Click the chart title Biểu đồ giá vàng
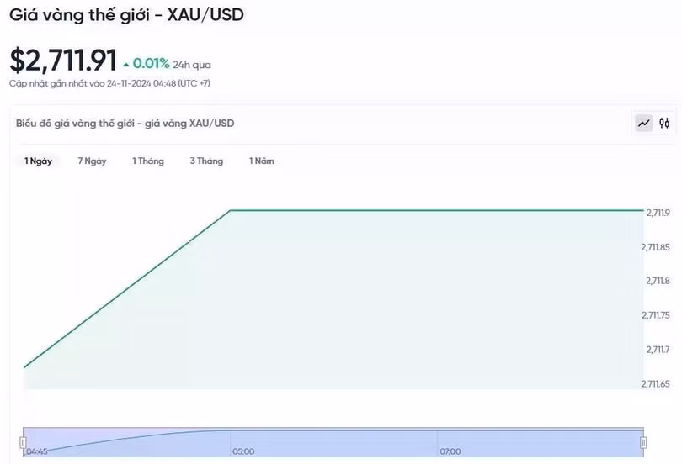Image resolution: width=682 pixels, height=464 pixels. point(125,124)
